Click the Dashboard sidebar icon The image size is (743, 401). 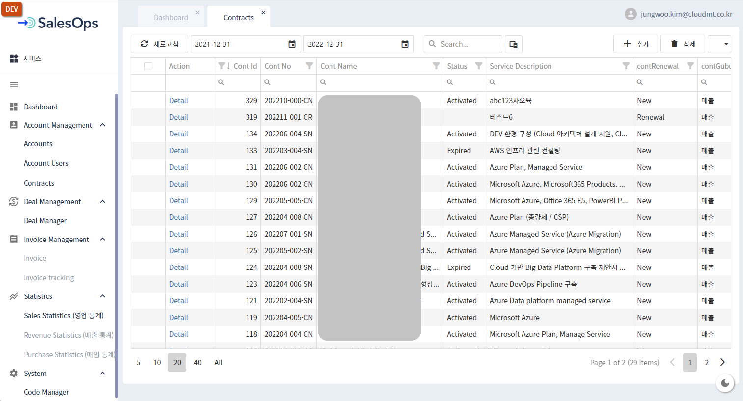(14, 107)
